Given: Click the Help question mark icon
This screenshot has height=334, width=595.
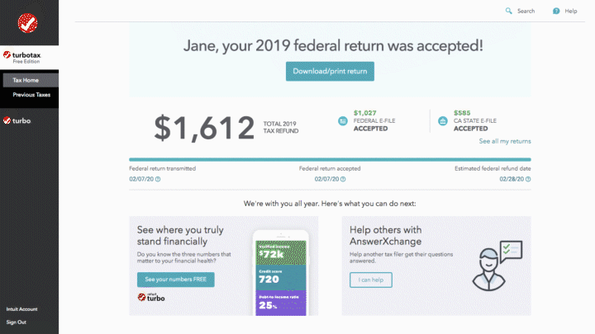Looking at the screenshot, I should [x=556, y=11].
